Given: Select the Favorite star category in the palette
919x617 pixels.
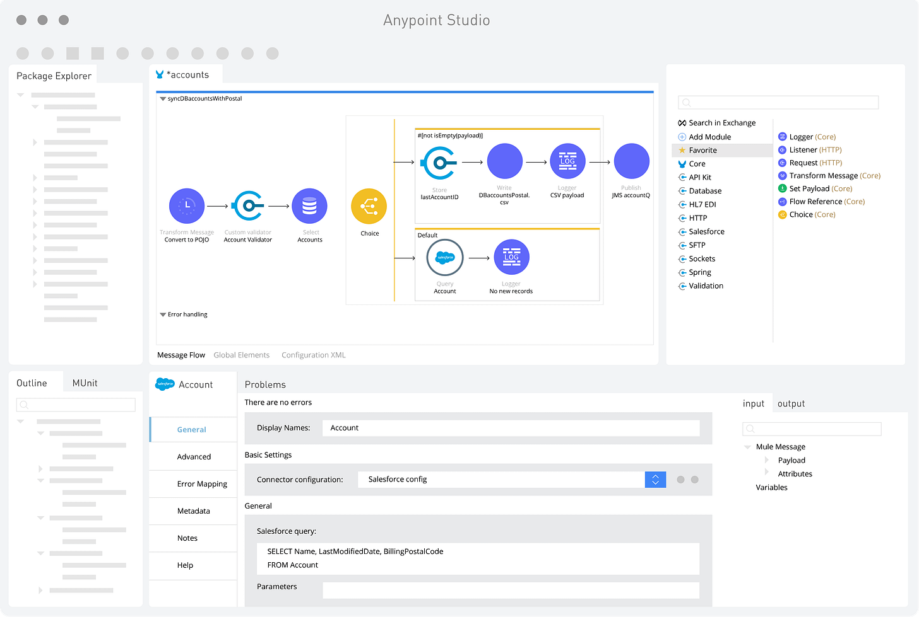Looking at the screenshot, I should (703, 150).
